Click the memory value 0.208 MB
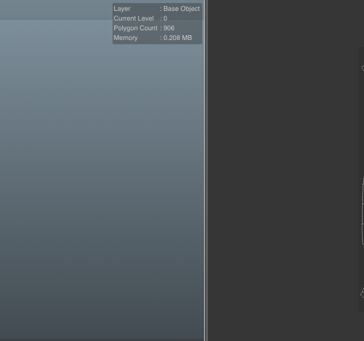Viewport: 364px width, 341px height. [x=178, y=38]
